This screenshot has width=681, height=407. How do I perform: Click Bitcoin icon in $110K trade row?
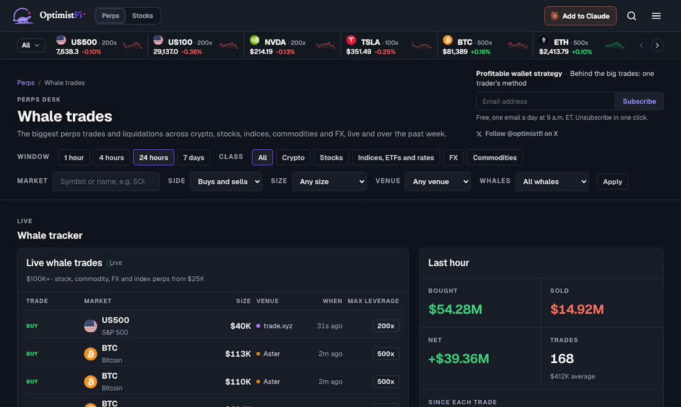[91, 382]
